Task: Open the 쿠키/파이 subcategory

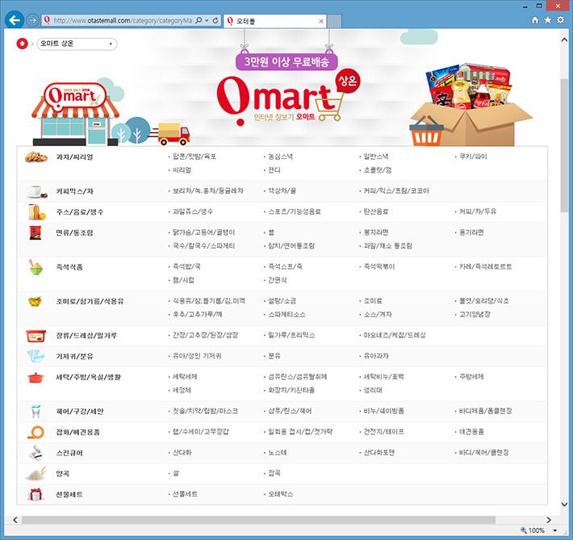Action: (473, 157)
